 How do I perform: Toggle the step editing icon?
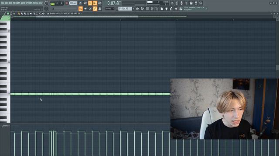(90, 9)
